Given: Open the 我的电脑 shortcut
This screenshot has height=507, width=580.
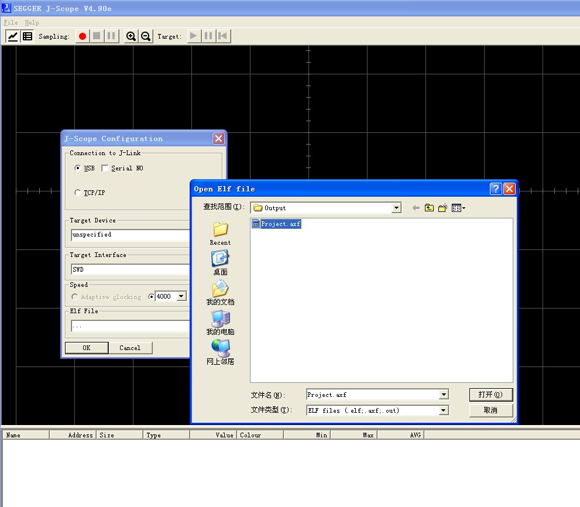Looking at the screenshot, I should pos(220,323).
